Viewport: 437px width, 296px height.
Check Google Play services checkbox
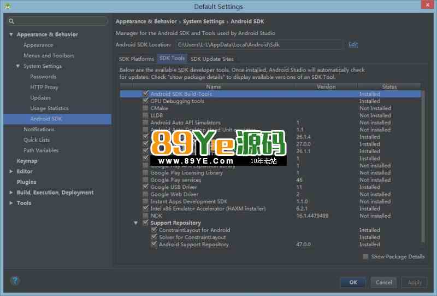(145, 180)
